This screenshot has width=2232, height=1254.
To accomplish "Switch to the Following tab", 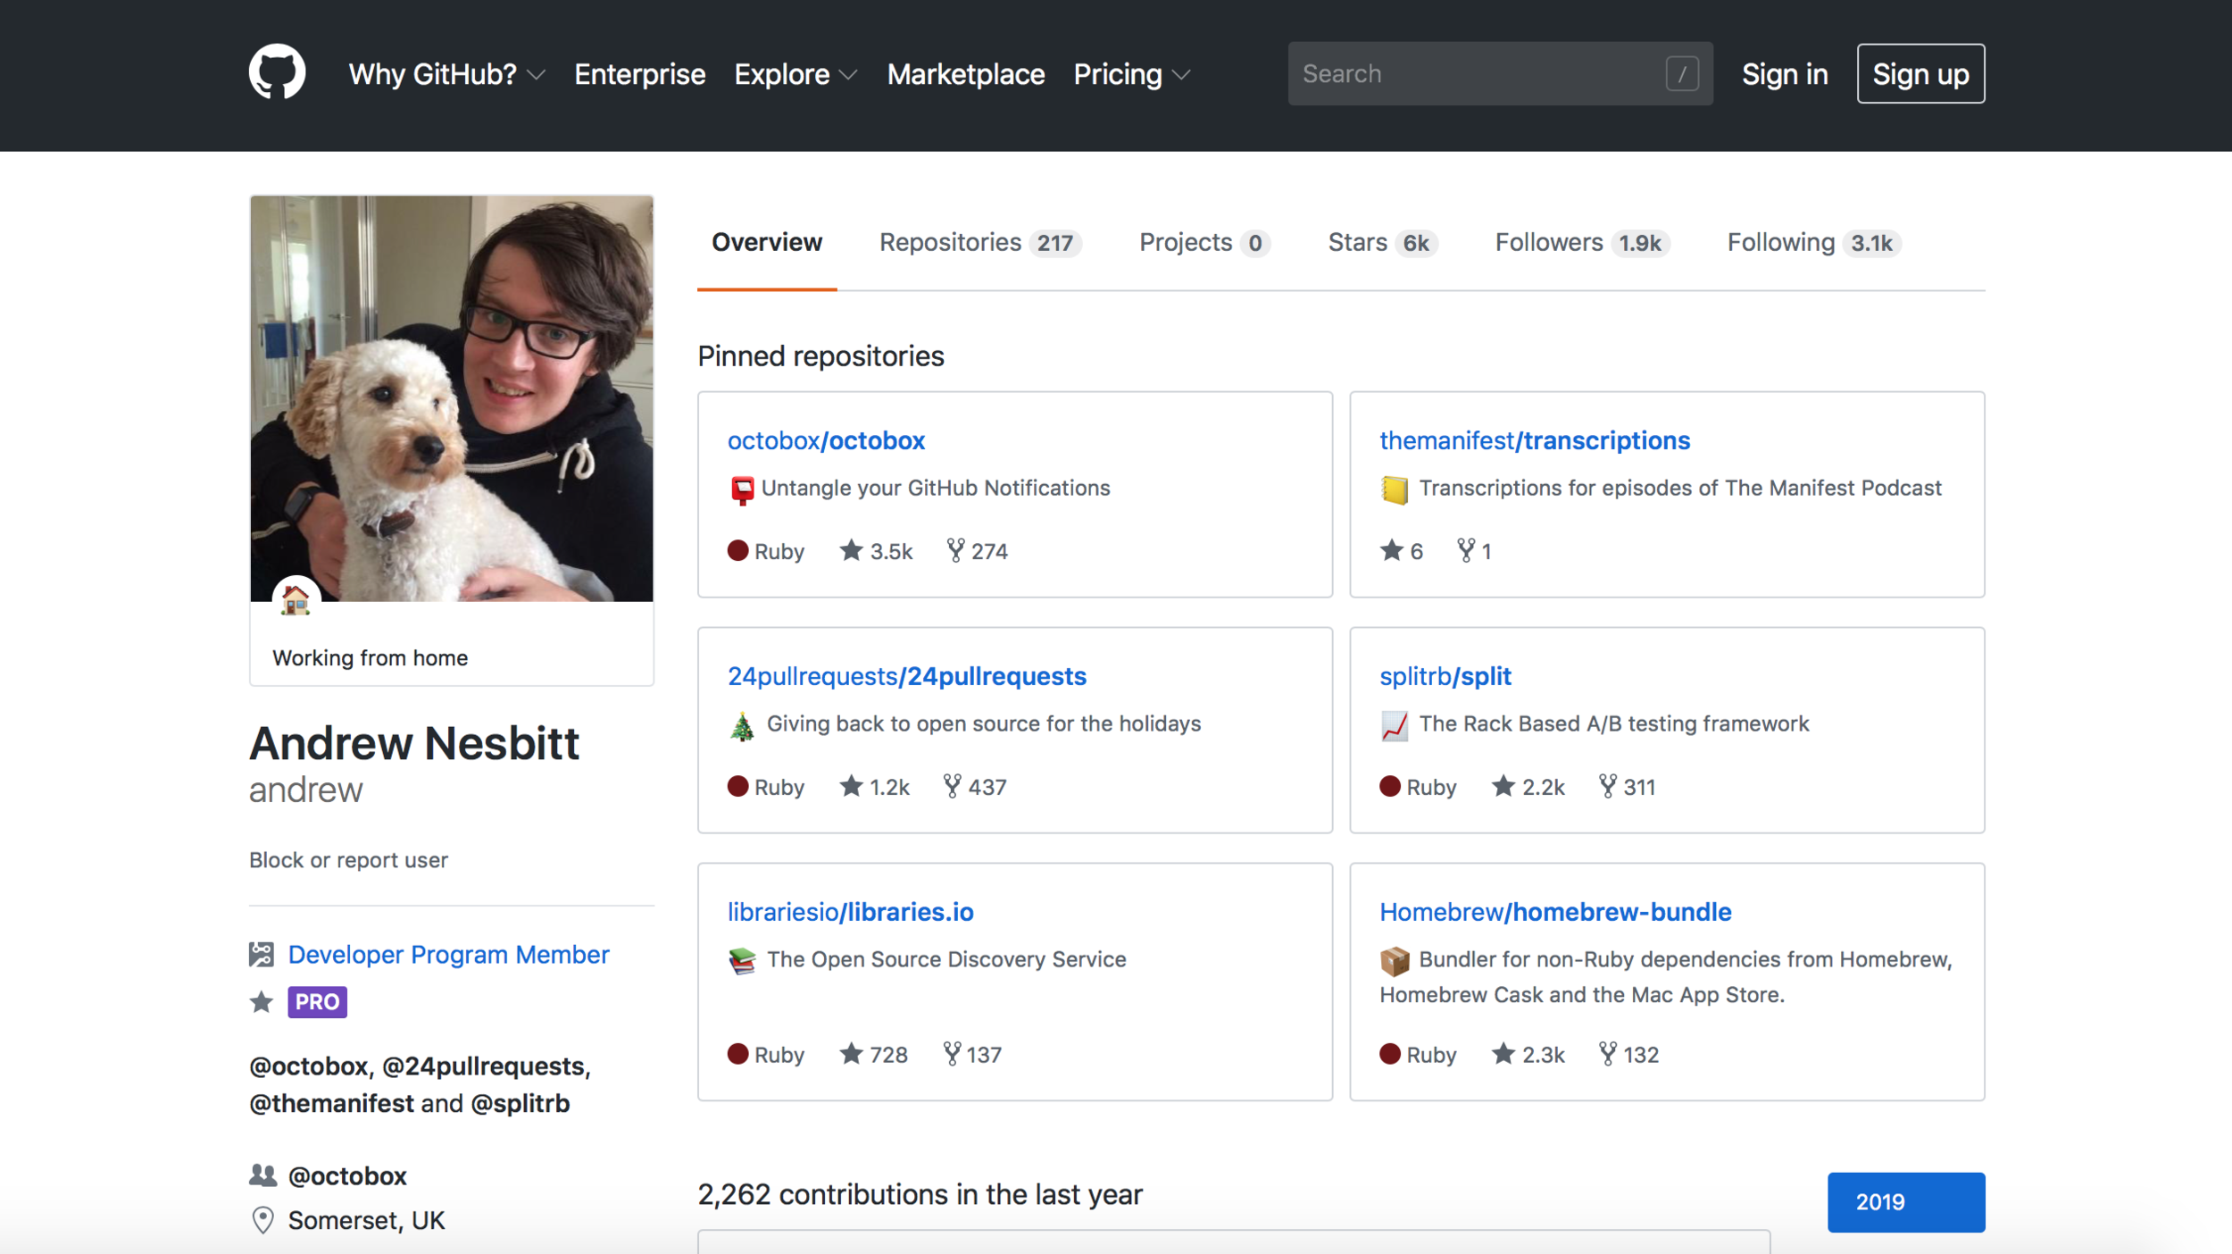I will (x=1814, y=242).
